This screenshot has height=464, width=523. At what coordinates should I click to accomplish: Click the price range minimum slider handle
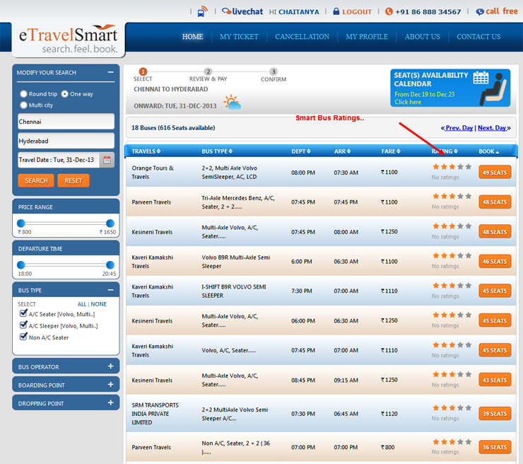tap(21, 224)
